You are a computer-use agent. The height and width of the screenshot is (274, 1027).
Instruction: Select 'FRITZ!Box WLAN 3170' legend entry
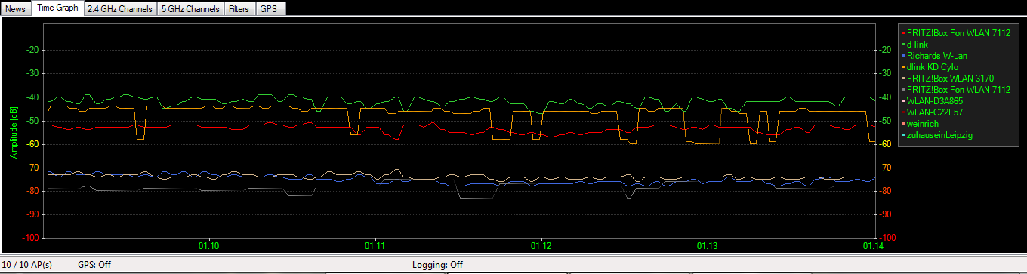click(950, 79)
